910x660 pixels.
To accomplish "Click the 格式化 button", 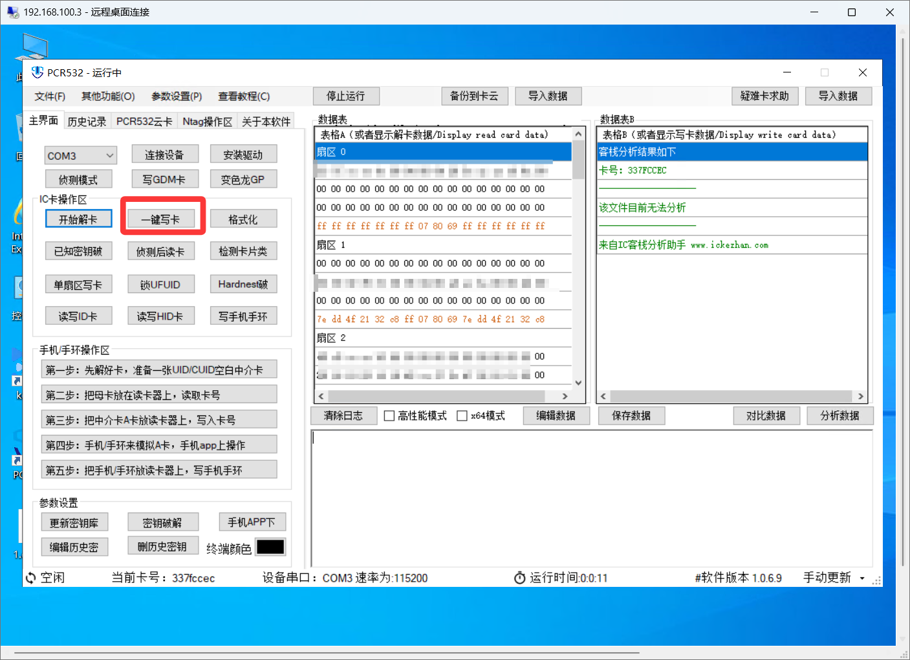I will tap(243, 219).
